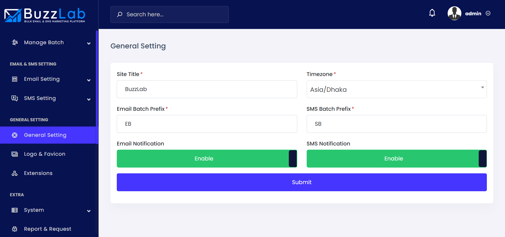Expand the Email Setting submenu arrow
This screenshot has width=505, height=237.
[89, 80]
